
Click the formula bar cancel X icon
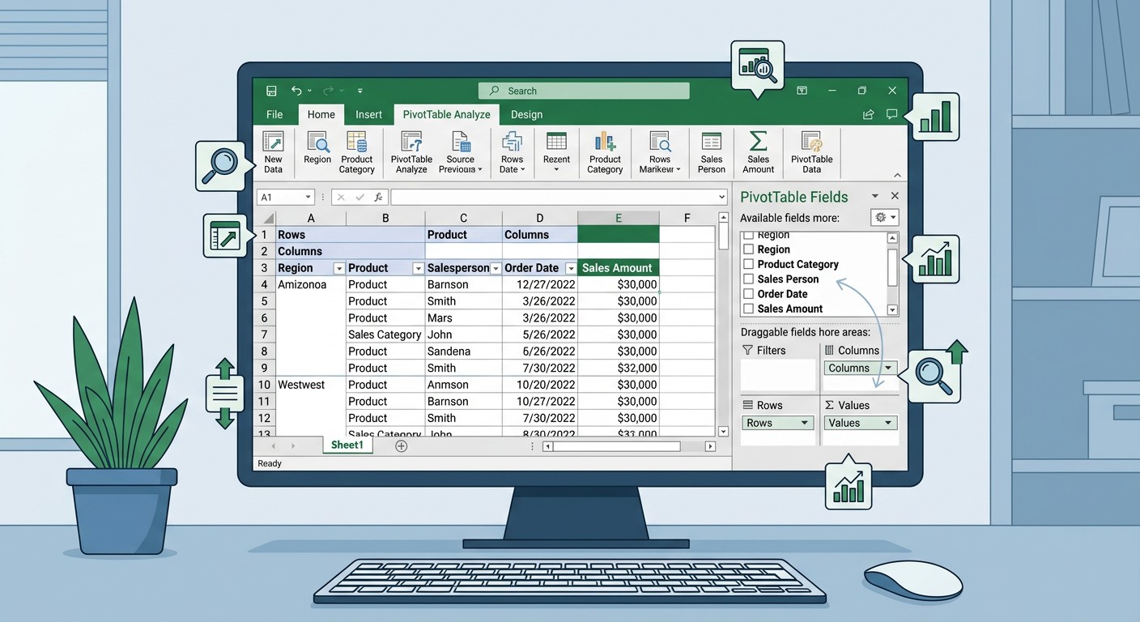(x=341, y=197)
